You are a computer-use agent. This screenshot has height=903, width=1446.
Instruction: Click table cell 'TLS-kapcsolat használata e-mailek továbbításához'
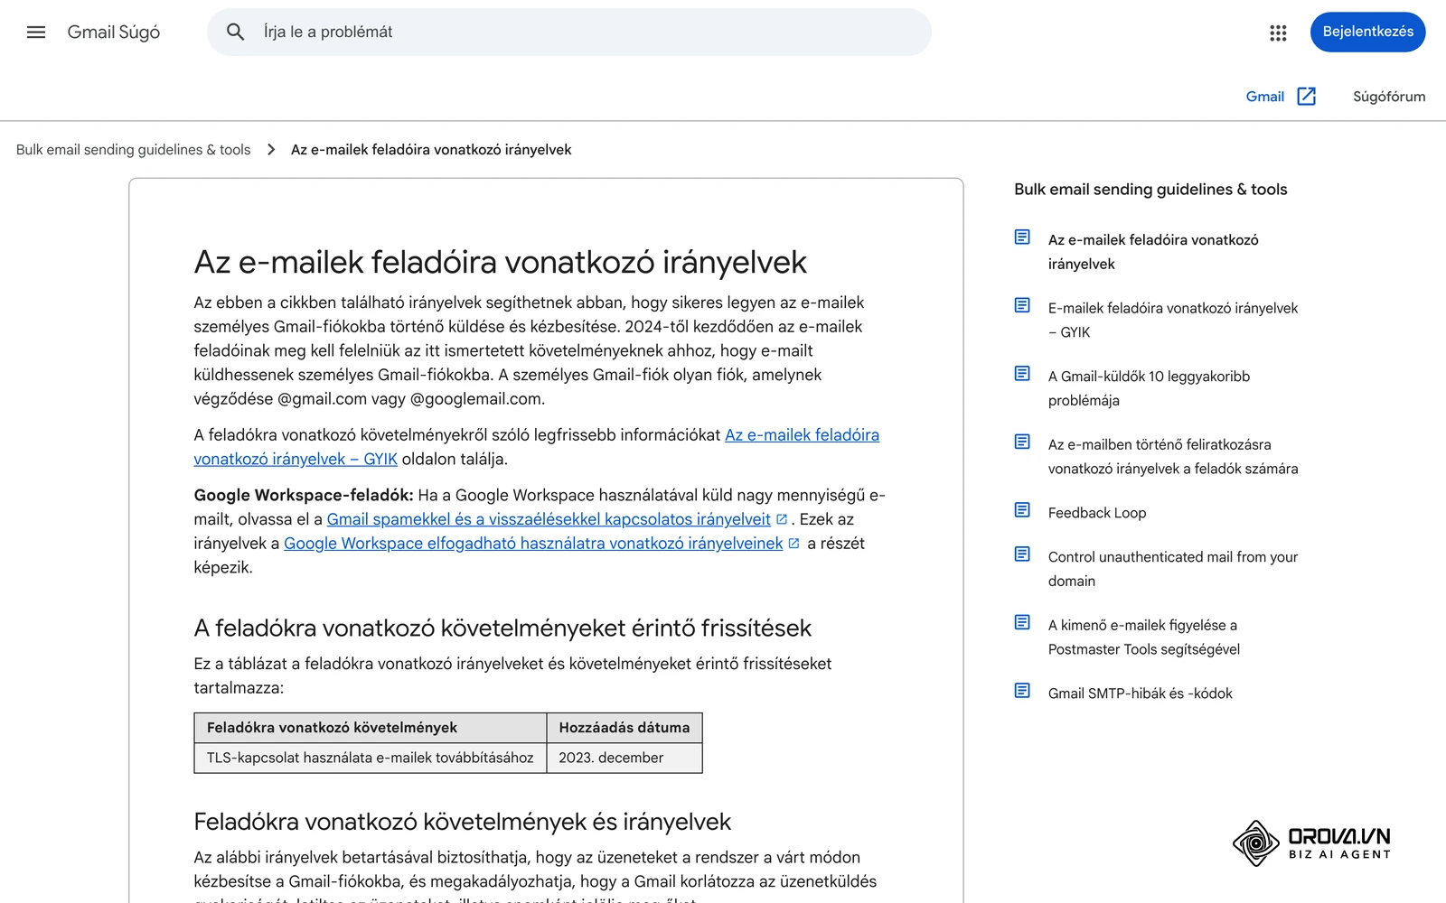point(371,758)
